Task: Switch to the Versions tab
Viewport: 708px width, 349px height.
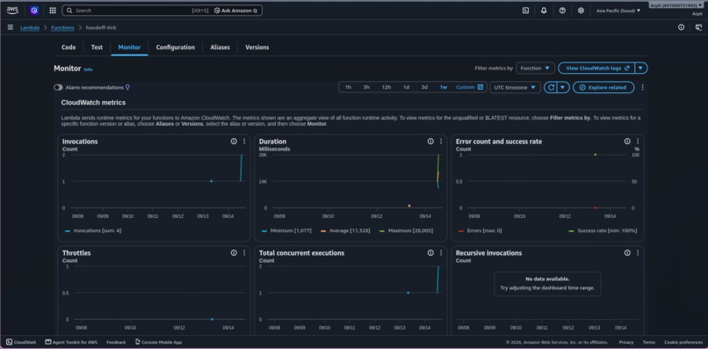Action: (x=257, y=47)
